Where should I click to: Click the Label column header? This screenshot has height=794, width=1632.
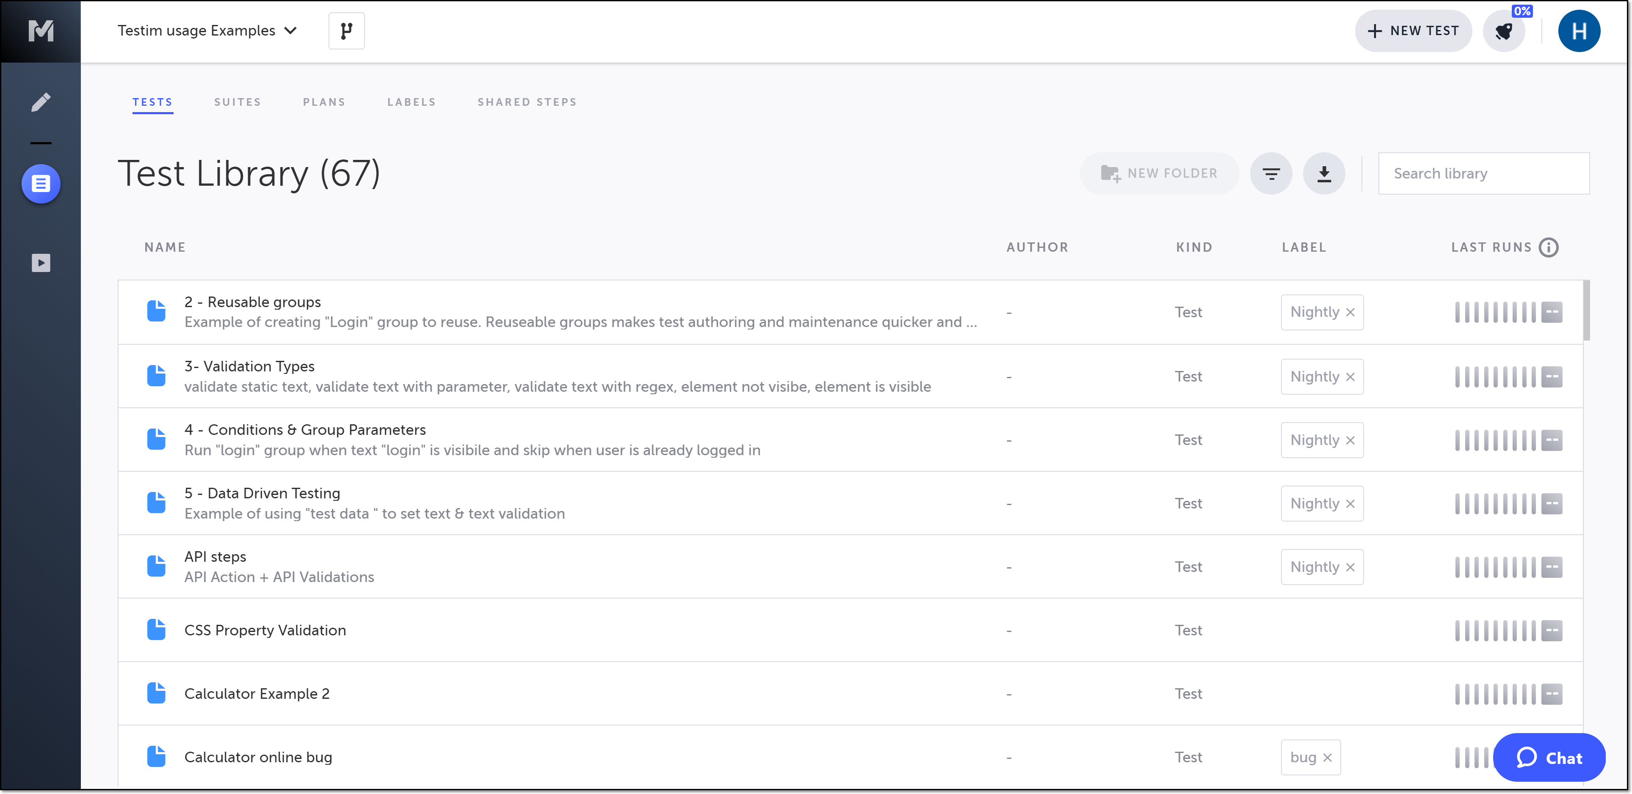[x=1304, y=247]
